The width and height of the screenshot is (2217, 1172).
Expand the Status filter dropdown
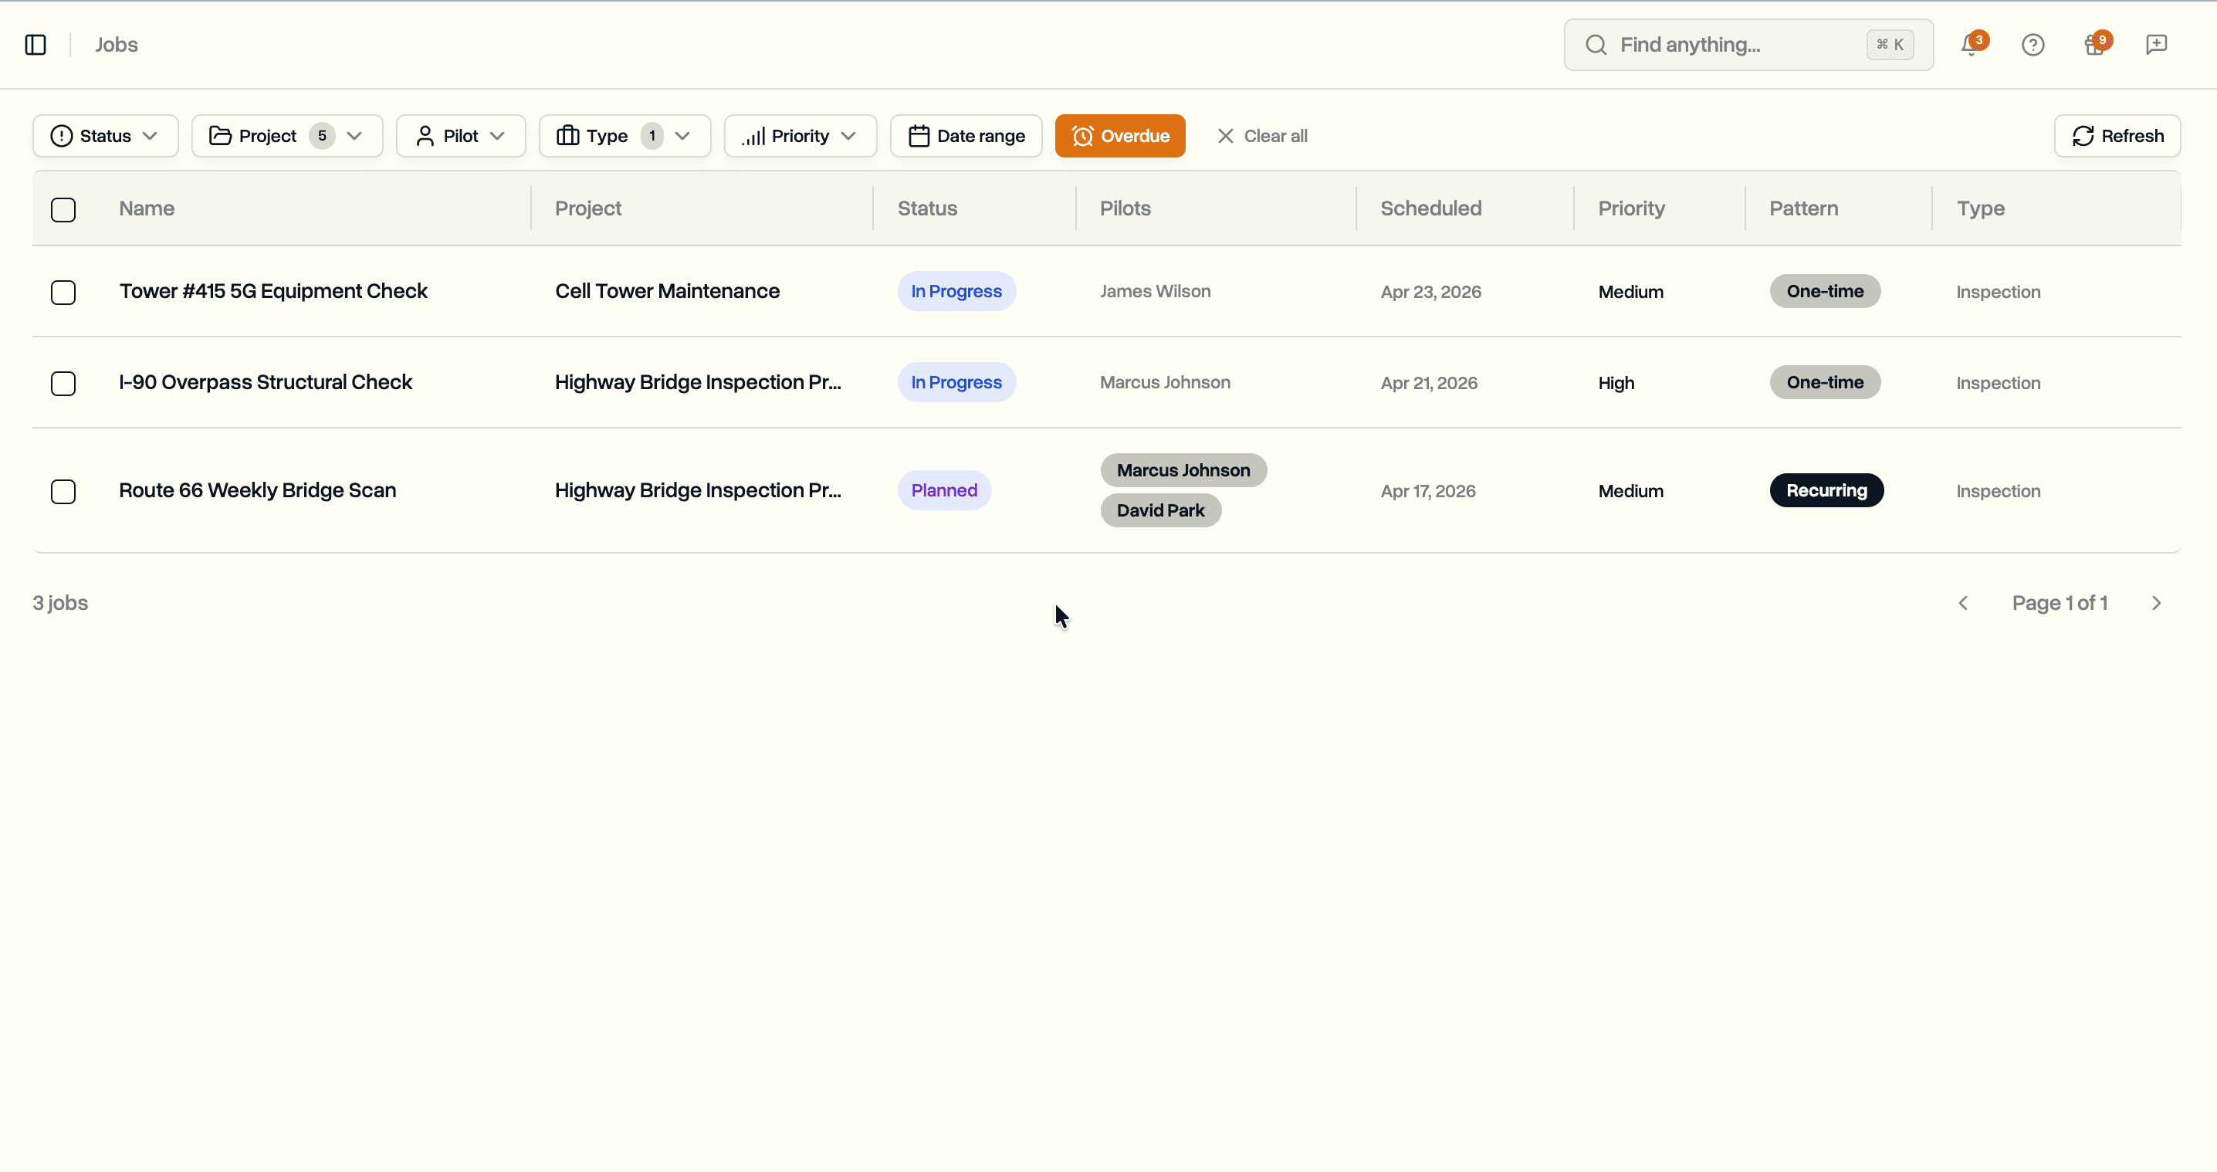(105, 135)
